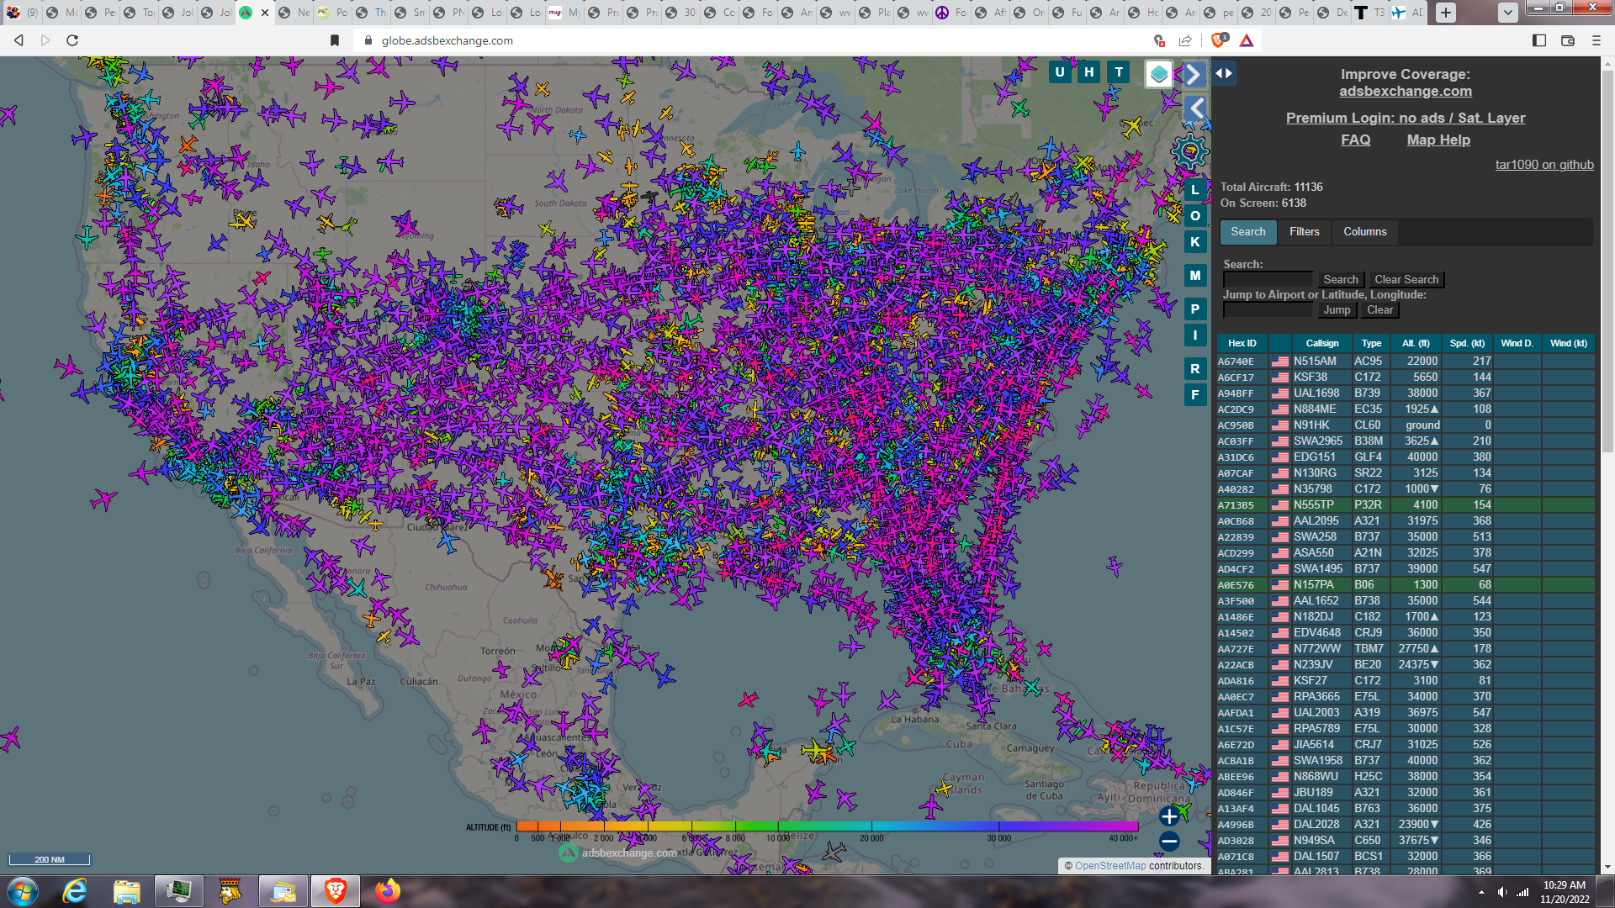This screenshot has width=1615, height=908.
Task: Click the Clear button beside Jump
Action: pos(1379,309)
